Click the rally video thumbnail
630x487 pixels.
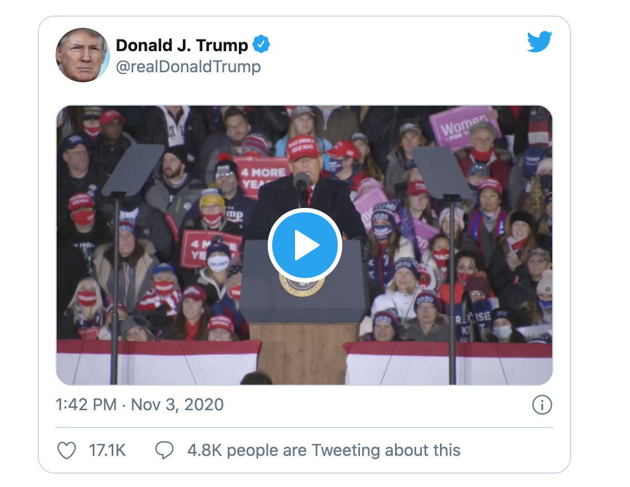pyautogui.click(x=167, y=334)
